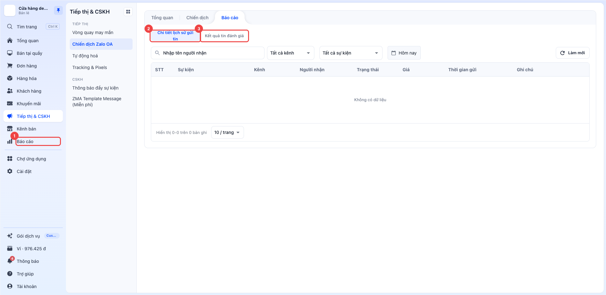Click the Làm mới refresh button
This screenshot has width=606, height=295.
[573, 53]
